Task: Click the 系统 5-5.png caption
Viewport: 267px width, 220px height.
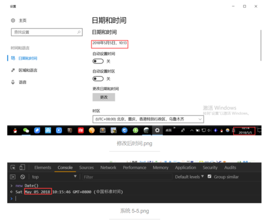Action: pyautogui.click(x=135, y=211)
